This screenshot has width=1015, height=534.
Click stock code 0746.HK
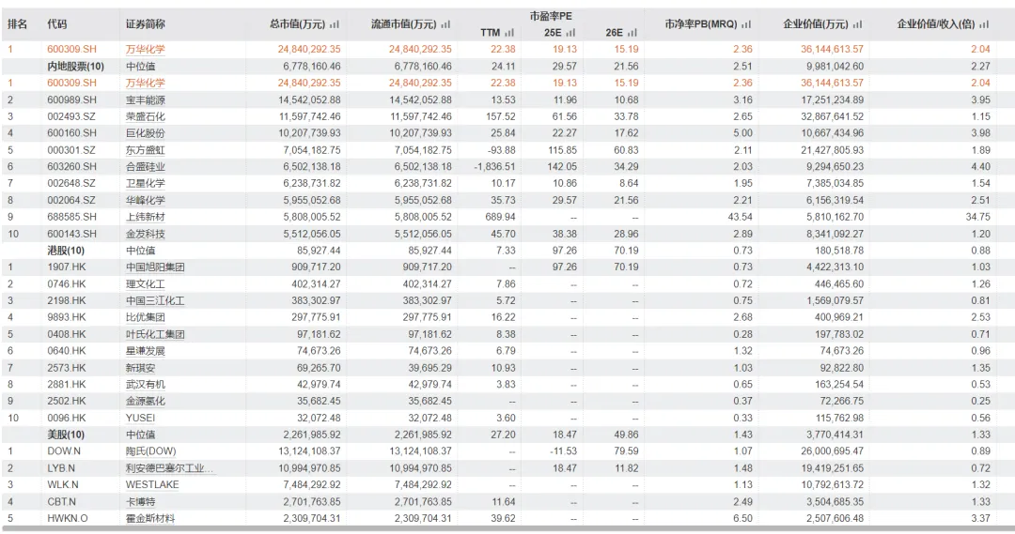coord(67,283)
